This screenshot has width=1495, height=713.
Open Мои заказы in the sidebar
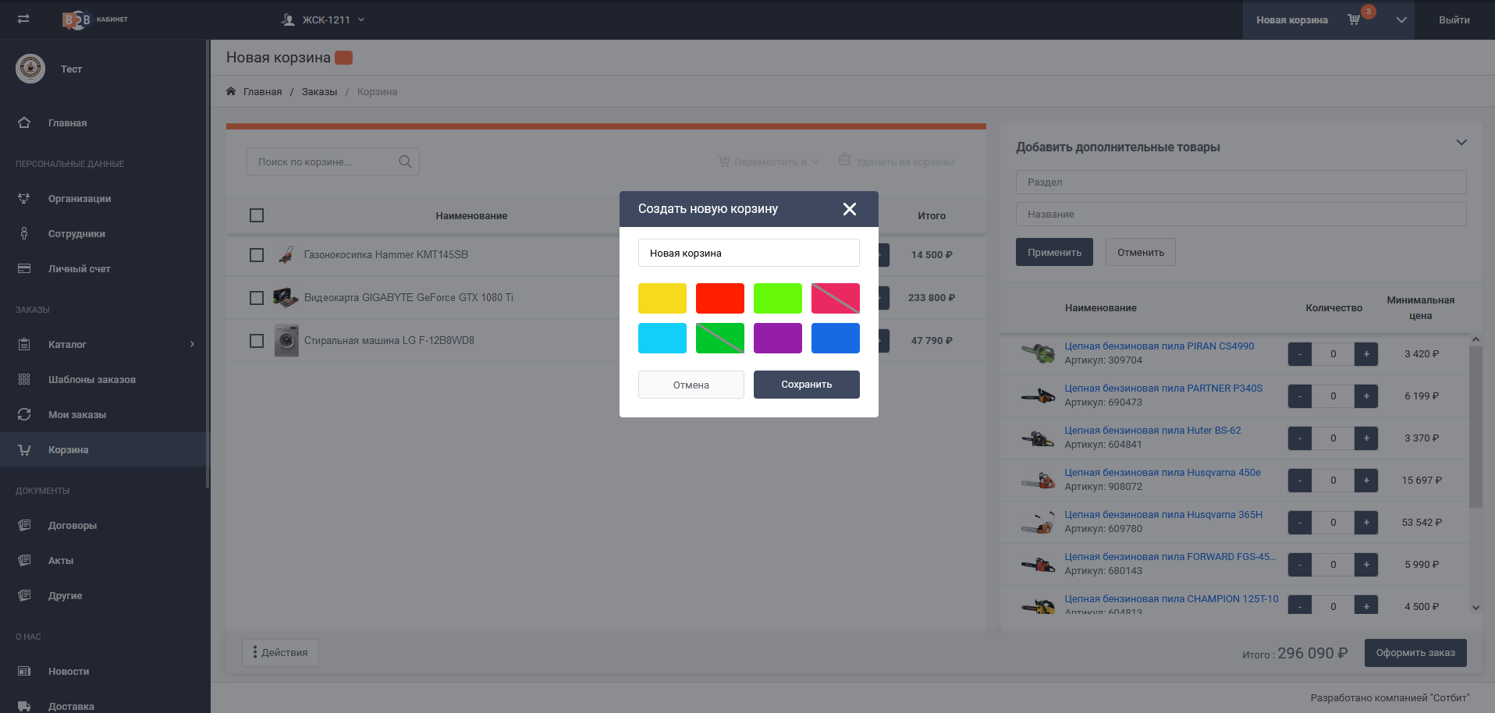76,415
